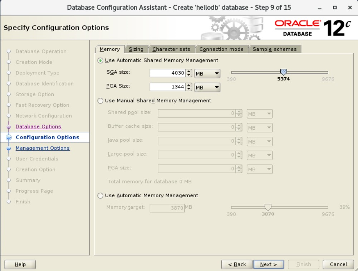Click the Shared pool size field
Image resolution: width=358 pixels, height=271 pixels.
point(197,113)
